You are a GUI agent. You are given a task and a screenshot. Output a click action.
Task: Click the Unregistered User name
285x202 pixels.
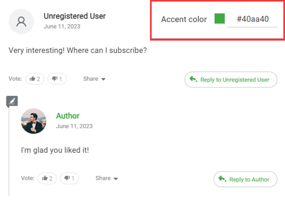(75, 16)
